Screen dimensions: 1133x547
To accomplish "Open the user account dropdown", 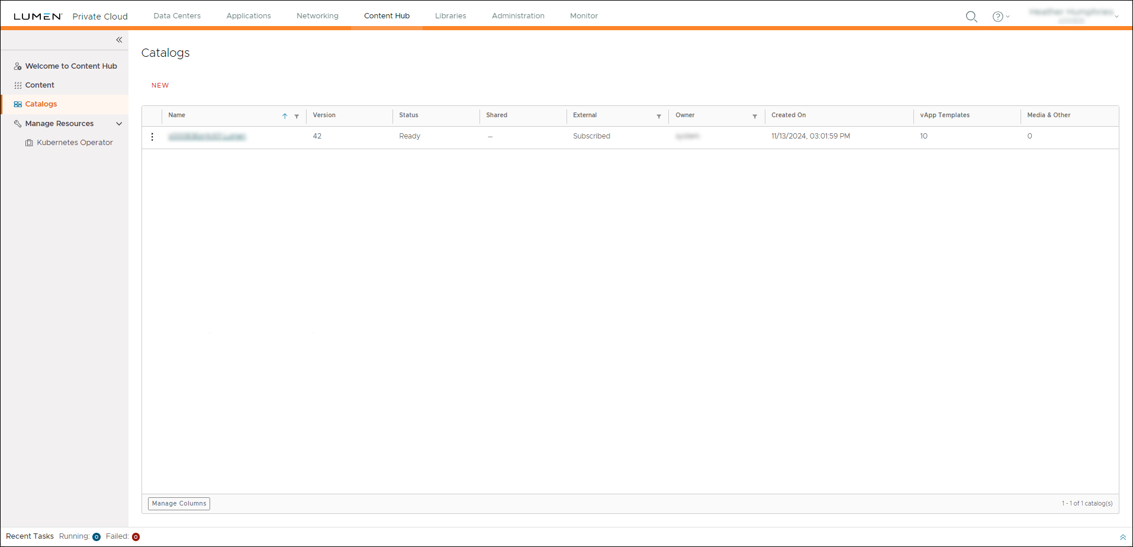I will [1074, 16].
